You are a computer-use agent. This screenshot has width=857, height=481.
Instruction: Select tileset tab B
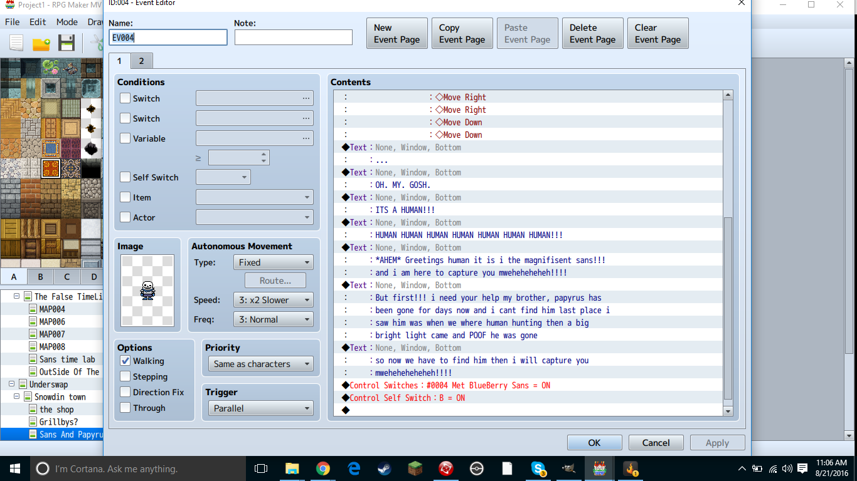pyautogui.click(x=40, y=277)
